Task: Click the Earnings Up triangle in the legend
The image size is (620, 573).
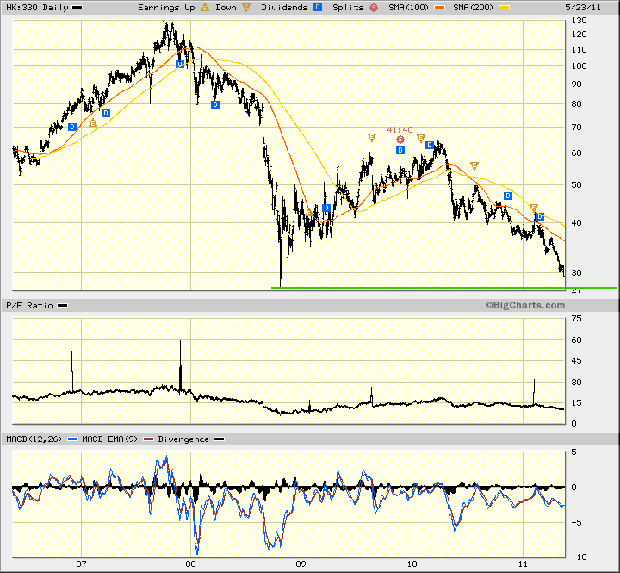Action: pos(205,7)
